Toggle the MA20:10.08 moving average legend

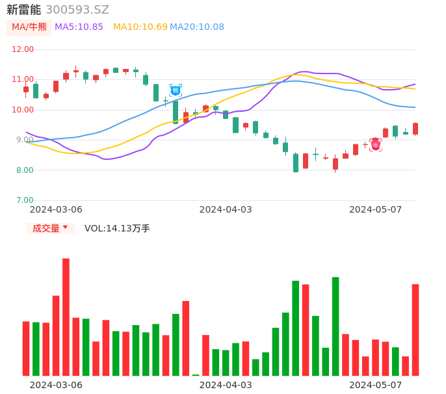196,27
